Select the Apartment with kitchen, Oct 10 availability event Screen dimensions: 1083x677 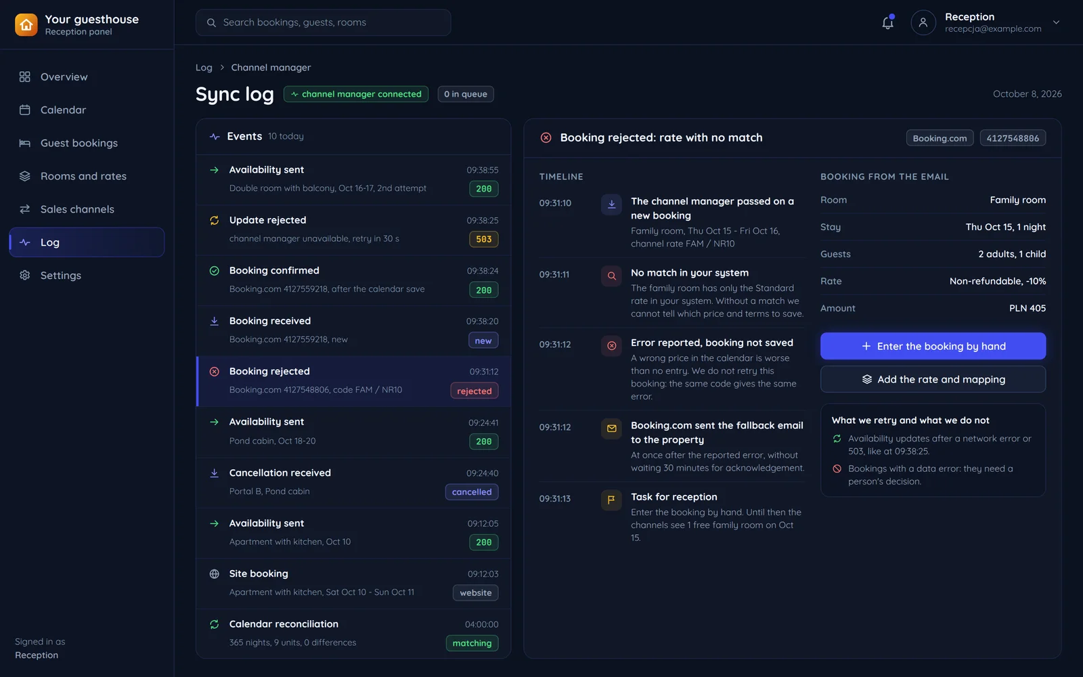click(x=353, y=533)
